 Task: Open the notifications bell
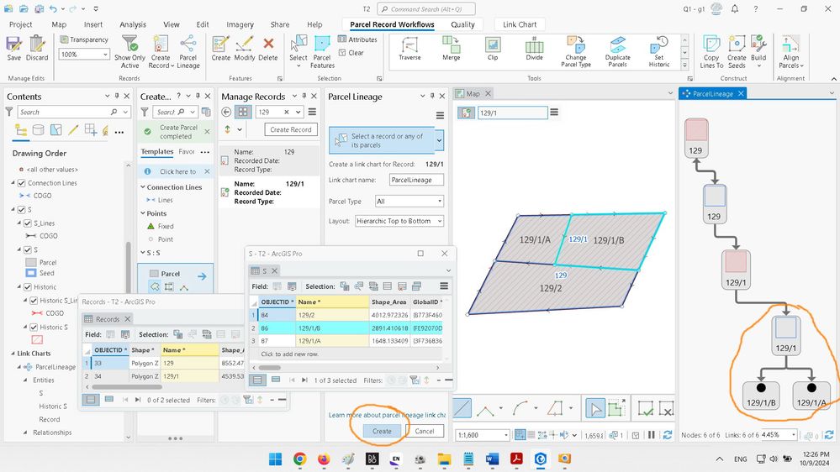pyautogui.click(x=734, y=9)
